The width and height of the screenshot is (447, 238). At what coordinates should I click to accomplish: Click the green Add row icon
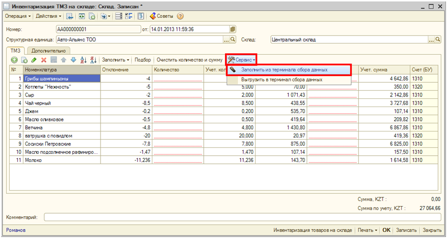pos(14,60)
